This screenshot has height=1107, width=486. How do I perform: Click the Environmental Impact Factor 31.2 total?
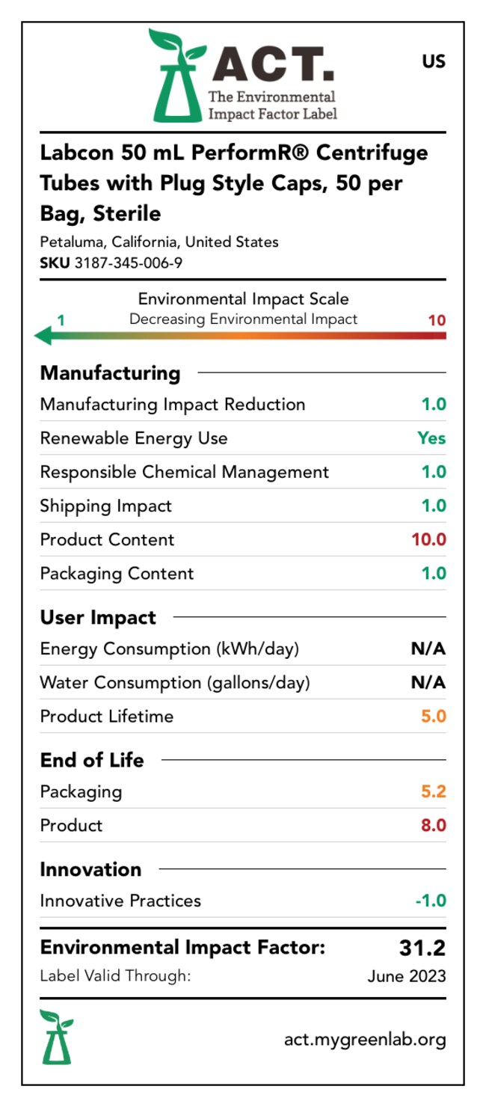point(422,948)
